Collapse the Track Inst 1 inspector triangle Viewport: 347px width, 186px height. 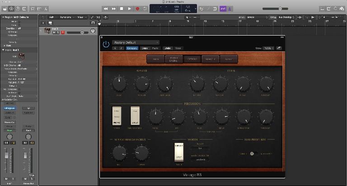pyautogui.click(x=3, y=50)
